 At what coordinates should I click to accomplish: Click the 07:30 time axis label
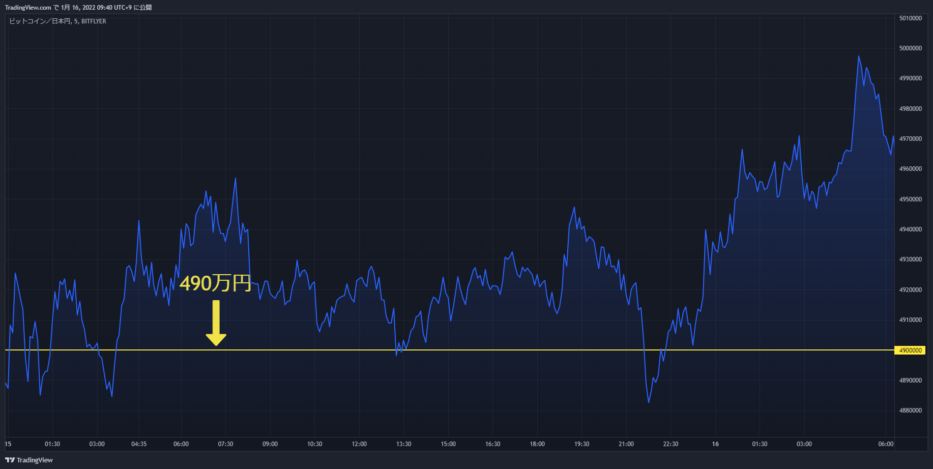click(226, 444)
